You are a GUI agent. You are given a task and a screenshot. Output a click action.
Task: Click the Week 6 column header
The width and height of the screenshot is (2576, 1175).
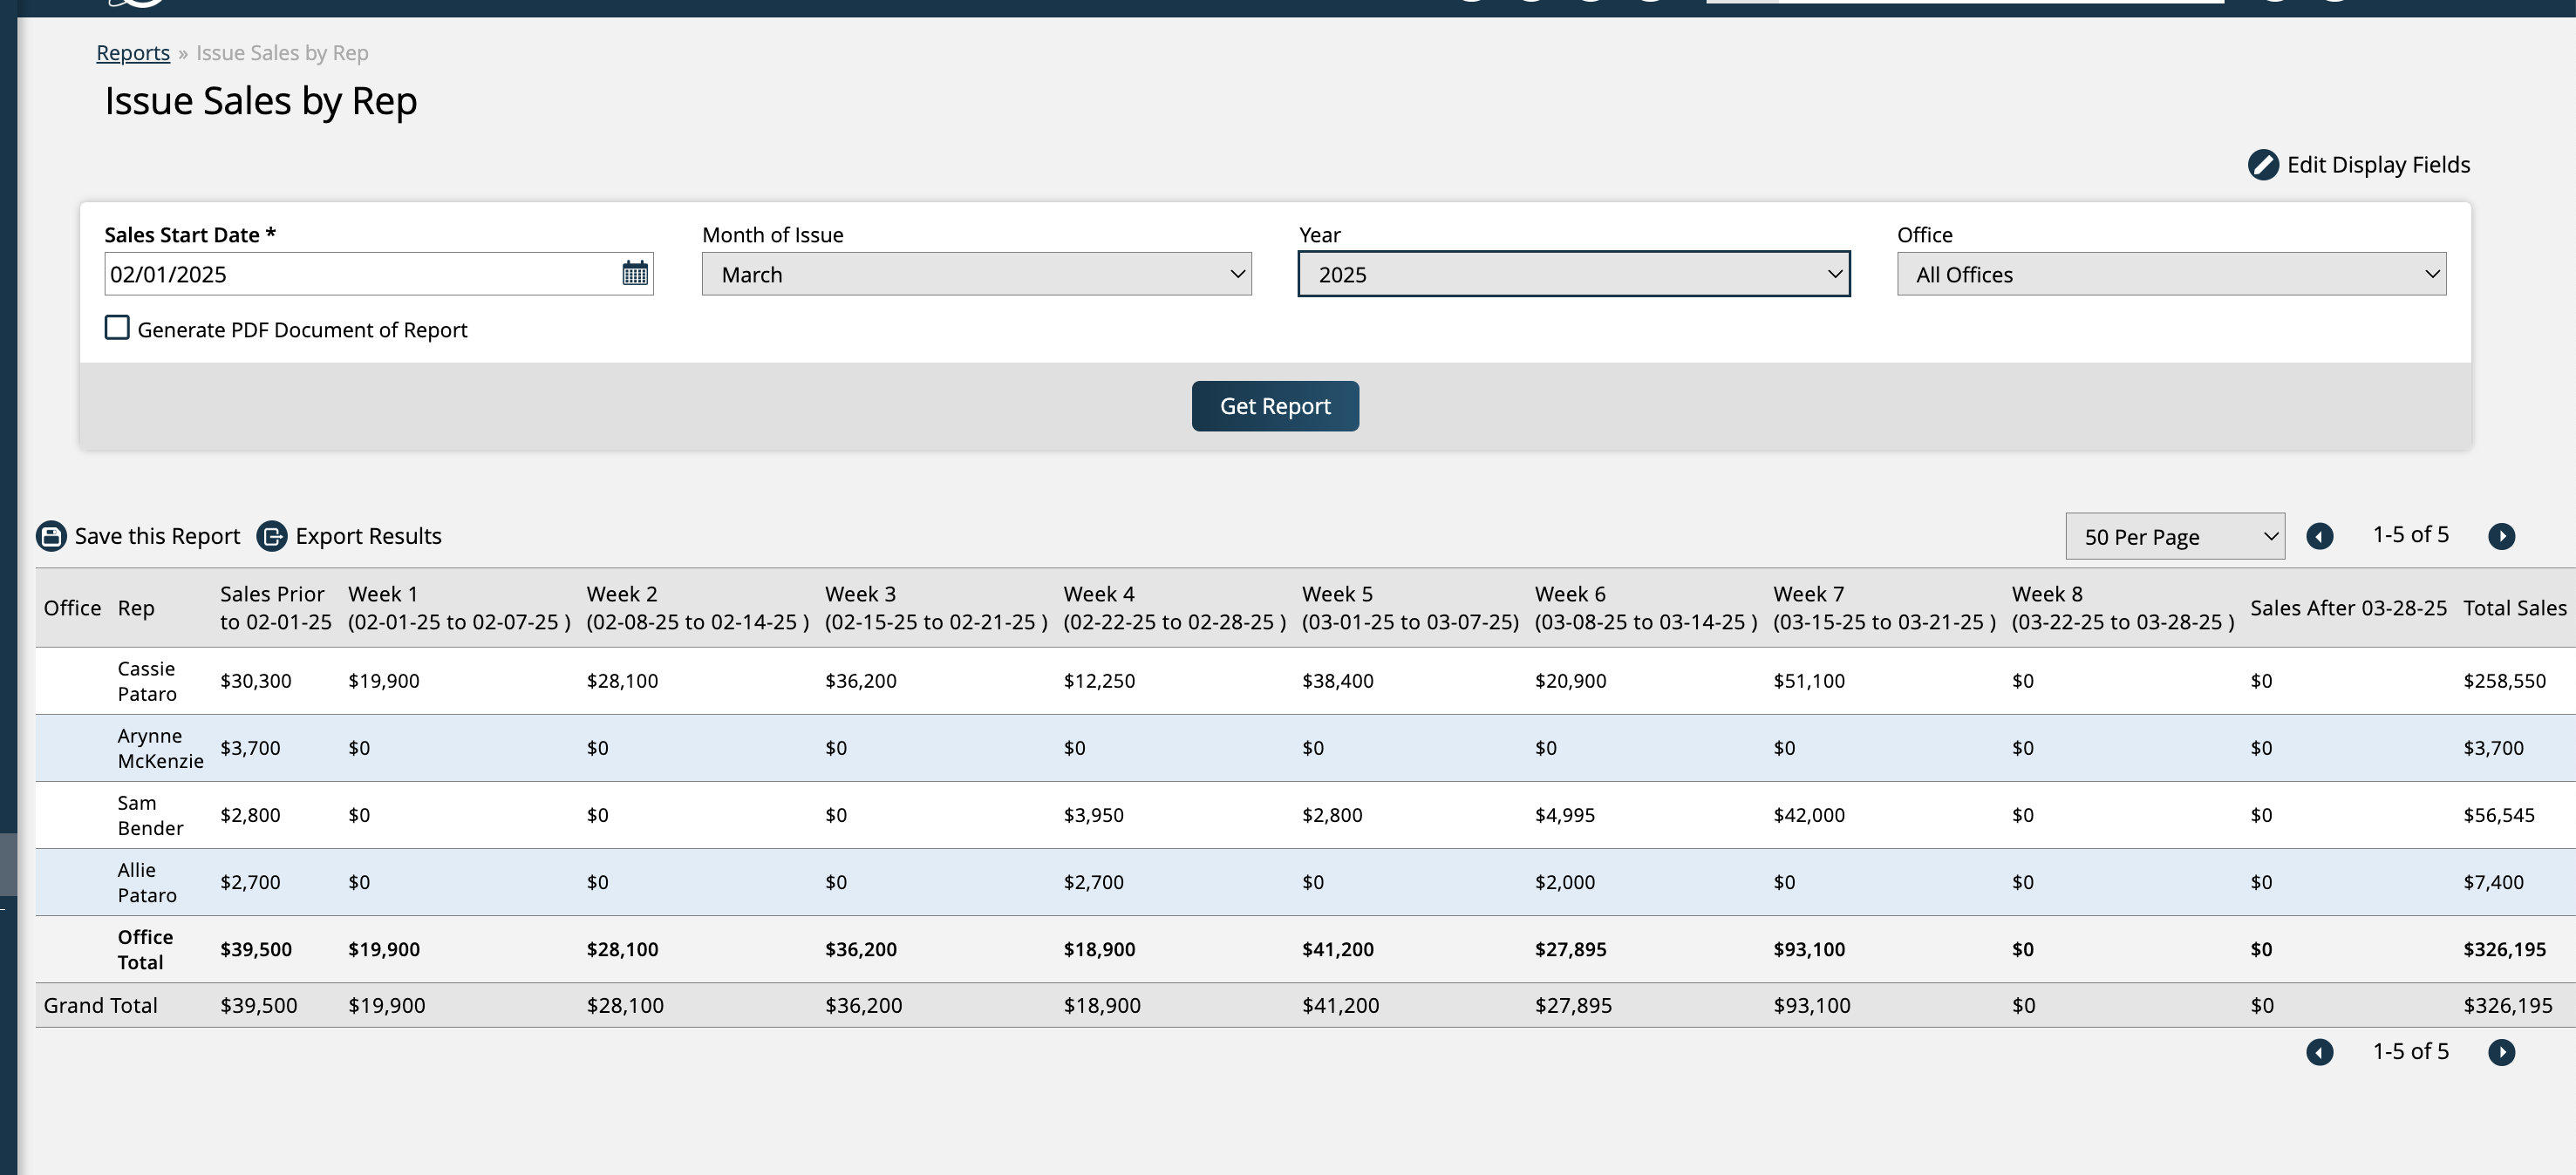(x=1646, y=608)
